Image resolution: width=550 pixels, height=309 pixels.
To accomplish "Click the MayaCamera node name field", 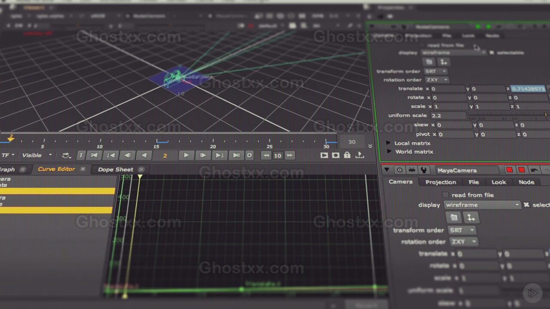I will click(468, 170).
